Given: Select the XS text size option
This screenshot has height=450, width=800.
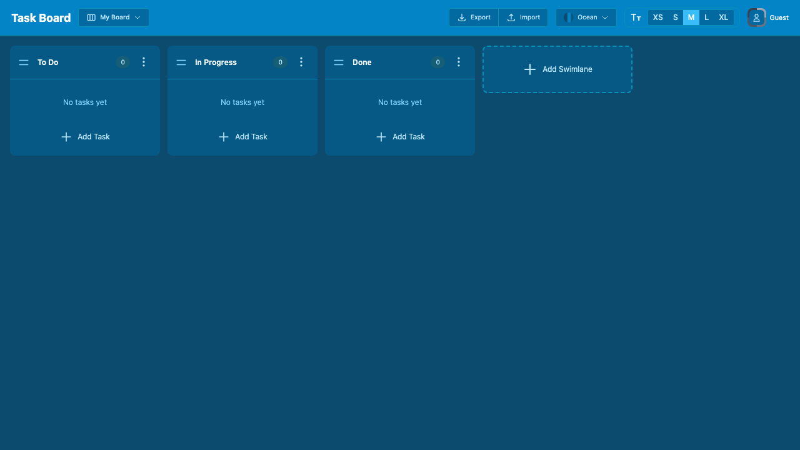Looking at the screenshot, I should click(657, 17).
